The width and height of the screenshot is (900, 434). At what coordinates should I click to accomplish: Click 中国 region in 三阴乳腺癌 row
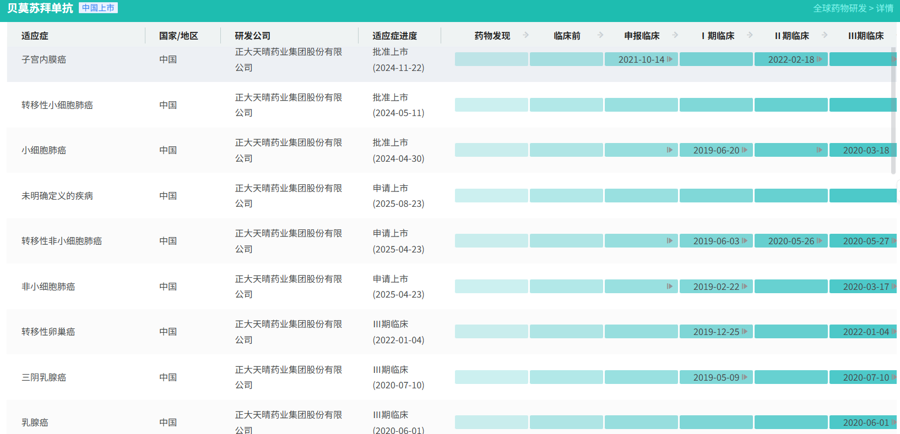click(168, 377)
